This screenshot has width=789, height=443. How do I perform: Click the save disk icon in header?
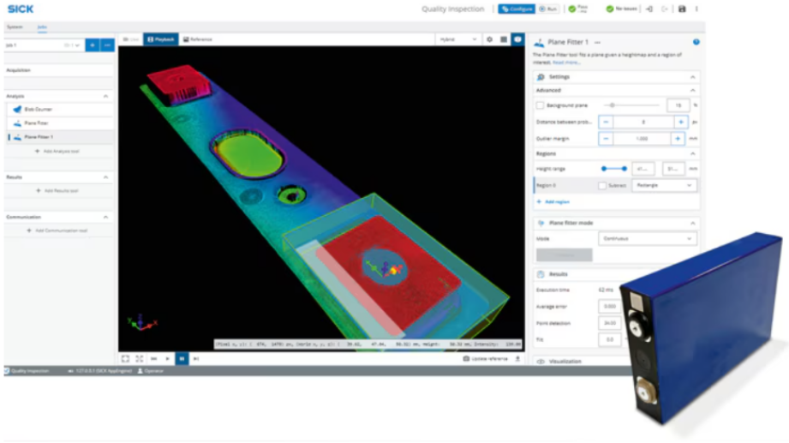tap(682, 9)
